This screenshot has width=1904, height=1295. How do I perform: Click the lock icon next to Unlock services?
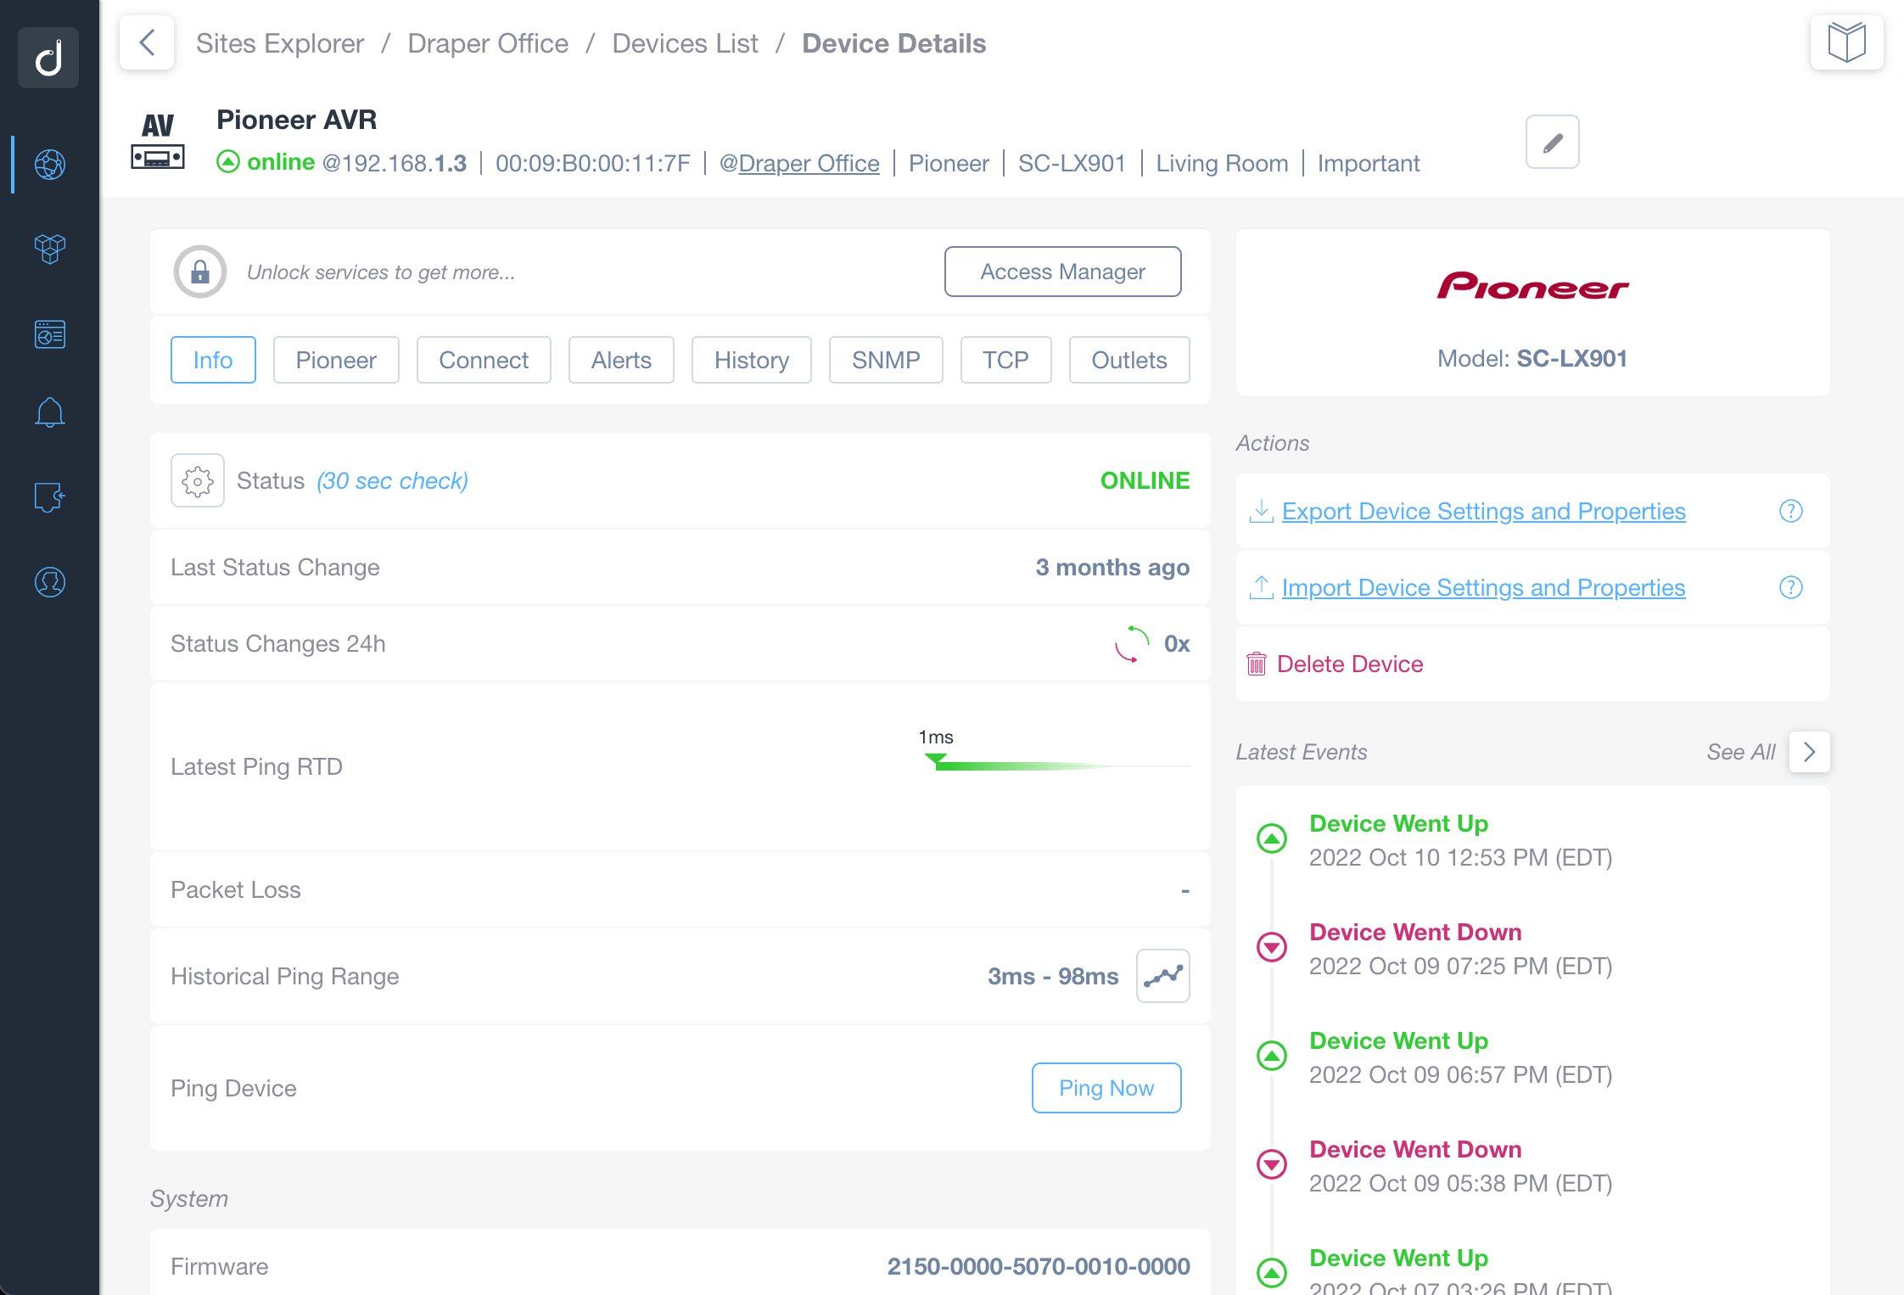tap(201, 272)
